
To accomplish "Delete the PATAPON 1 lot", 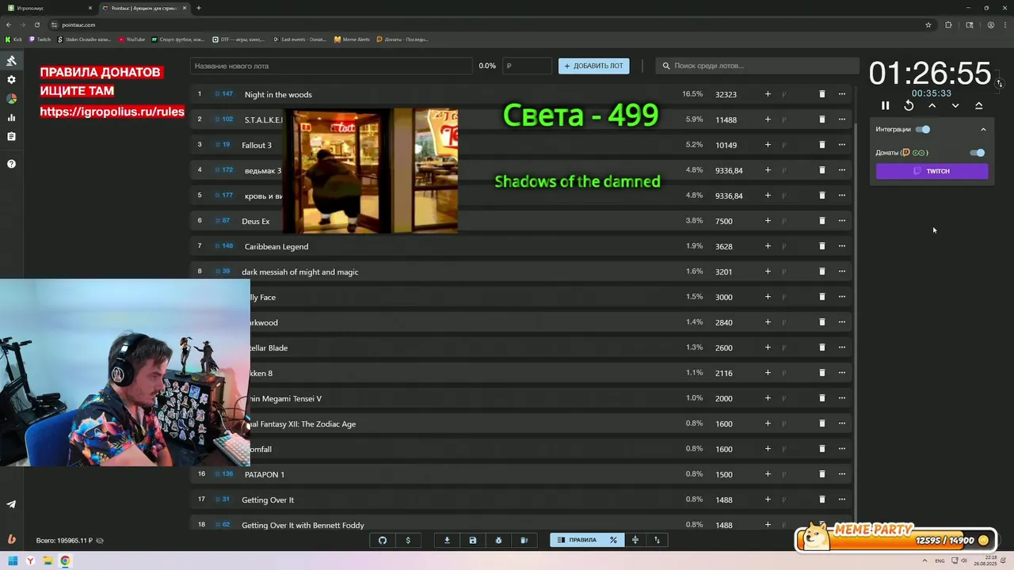I will click(x=821, y=474).
